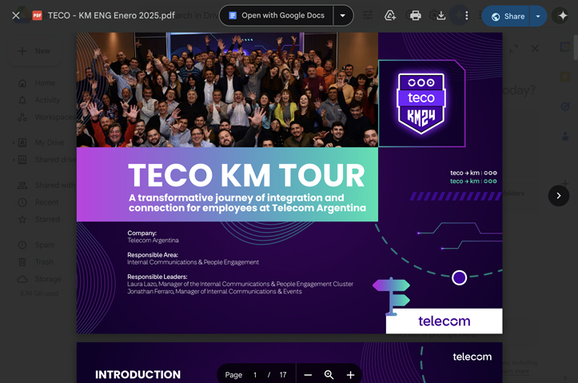Click the New button in background Drive
578x383 pixels.
pos(34,51)
